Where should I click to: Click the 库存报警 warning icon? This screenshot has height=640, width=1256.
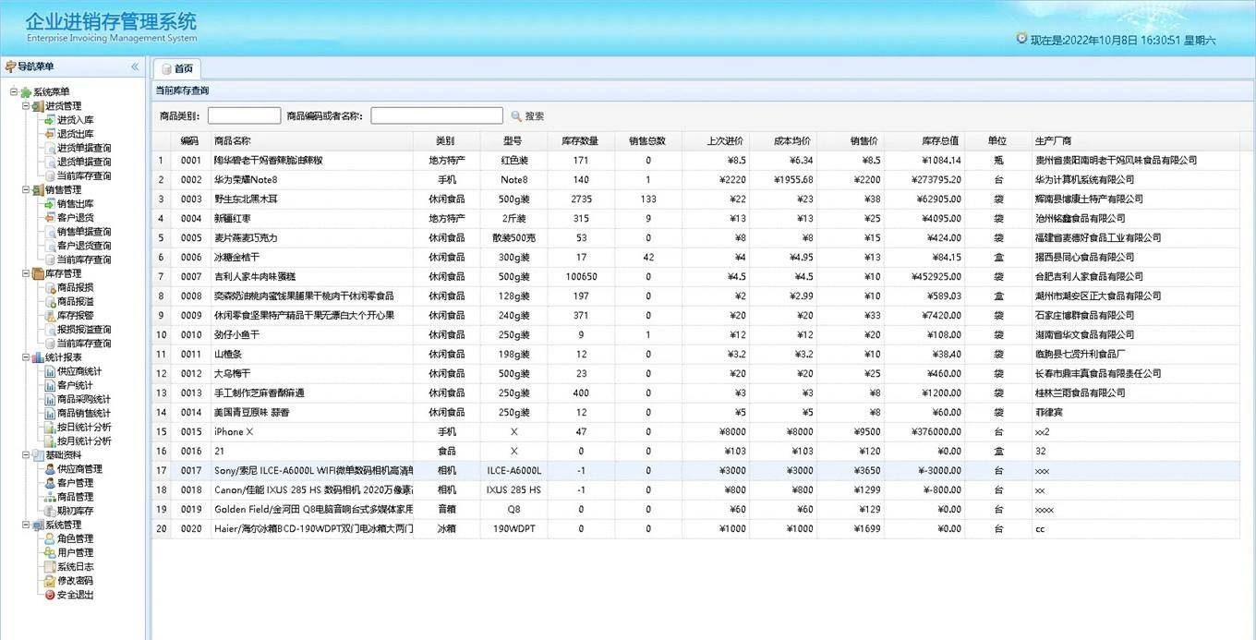(50, 316)
